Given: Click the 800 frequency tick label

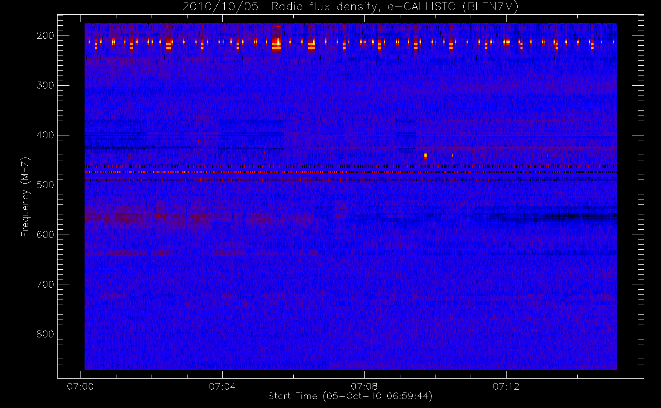Looking at the screenshot, I should click(45, 334).
